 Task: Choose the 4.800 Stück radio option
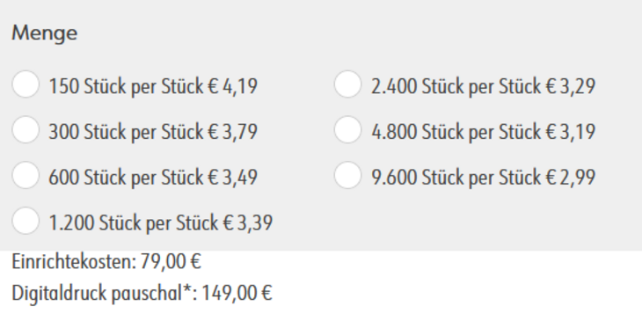click(x=347, y=130)
